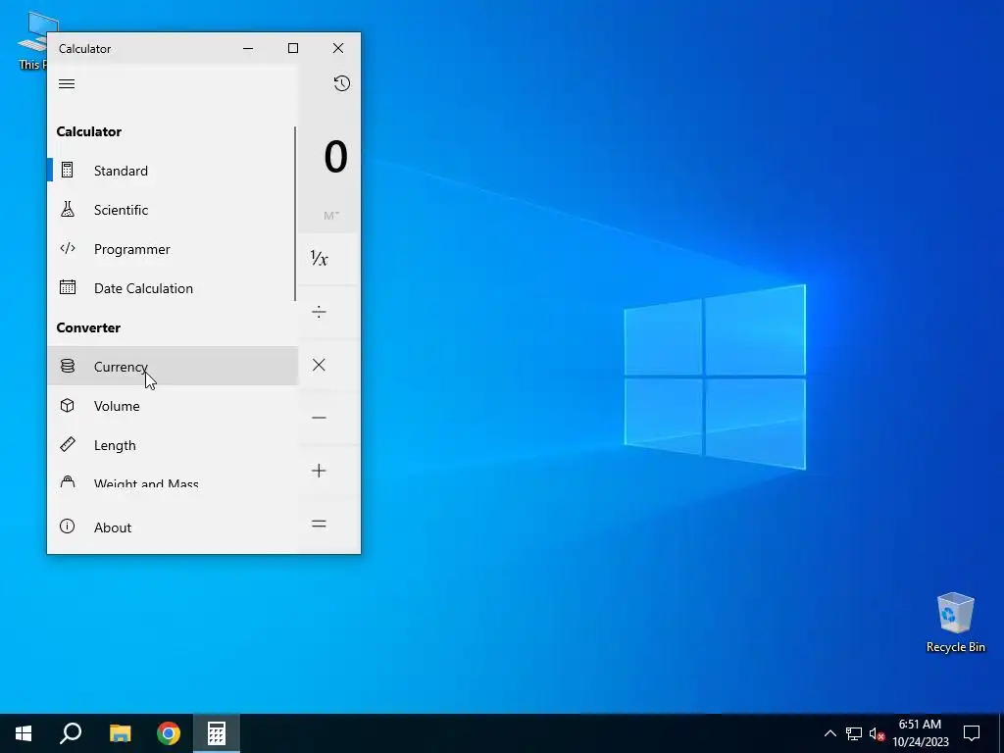Click the calculator display showing 0
Screen dimensions: 1004x753
(335, 157)
